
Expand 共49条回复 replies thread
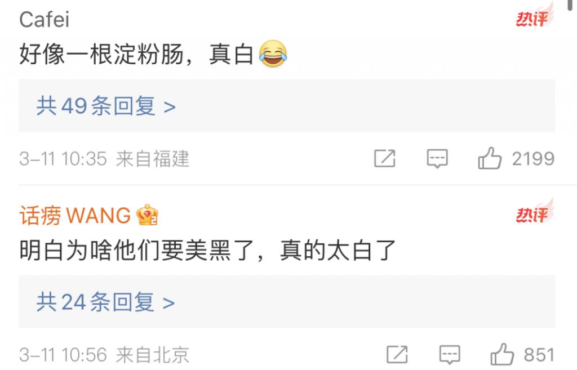(287, 105)
